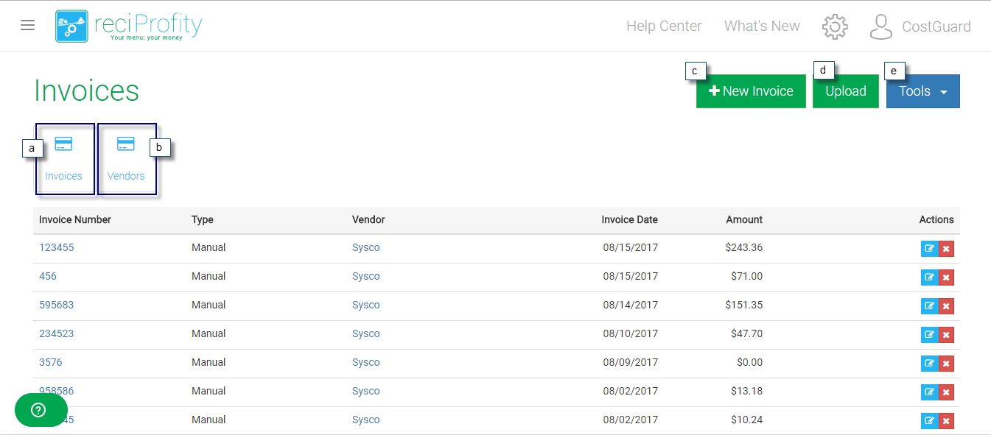Delete invoice 234523 with the red X

coord(946,335)
